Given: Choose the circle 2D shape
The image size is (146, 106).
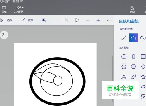Looking at the screenshot, I should pos(124,57).
